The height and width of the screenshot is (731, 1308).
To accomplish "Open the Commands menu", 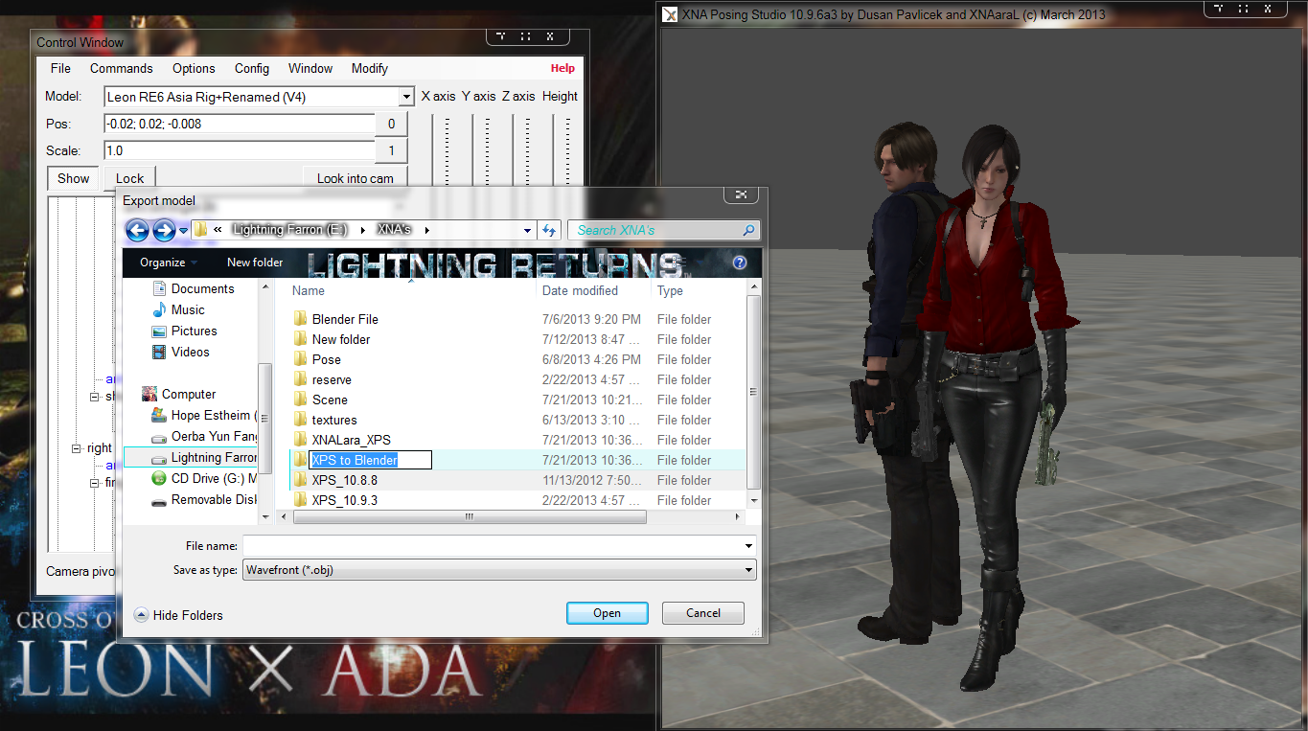I will click(122, 68).
